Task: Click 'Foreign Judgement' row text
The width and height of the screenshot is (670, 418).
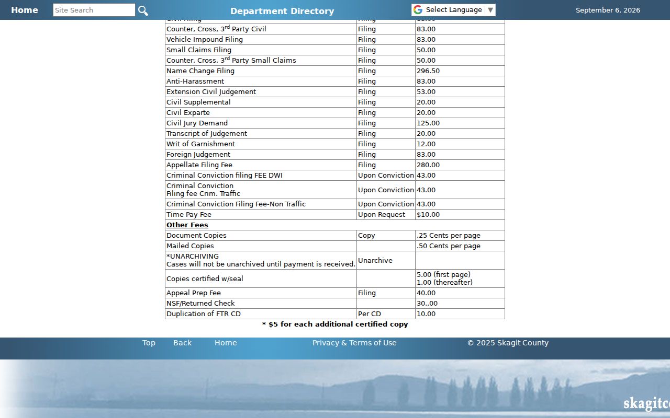Action: click(198, 155)
